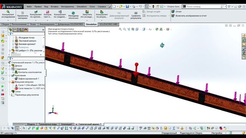Open dropdown under Консультант по креплениям
The height and width of the screenshot is (138, 246).
(36, 20)
